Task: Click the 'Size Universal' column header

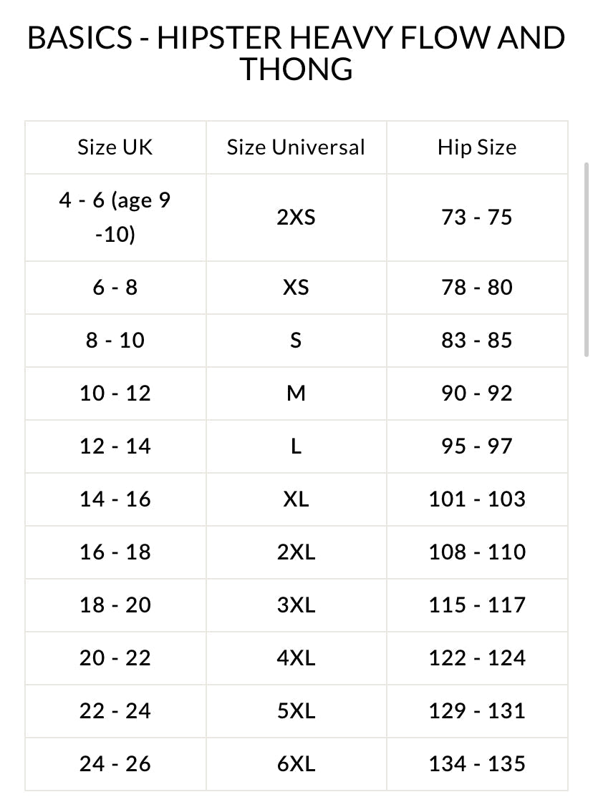Action: 296,147
